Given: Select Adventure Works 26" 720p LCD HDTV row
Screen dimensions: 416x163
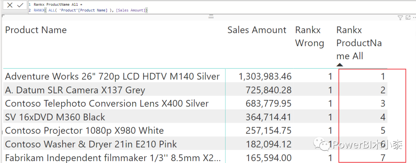Looking at the screenshot, I should click(112, 77).
